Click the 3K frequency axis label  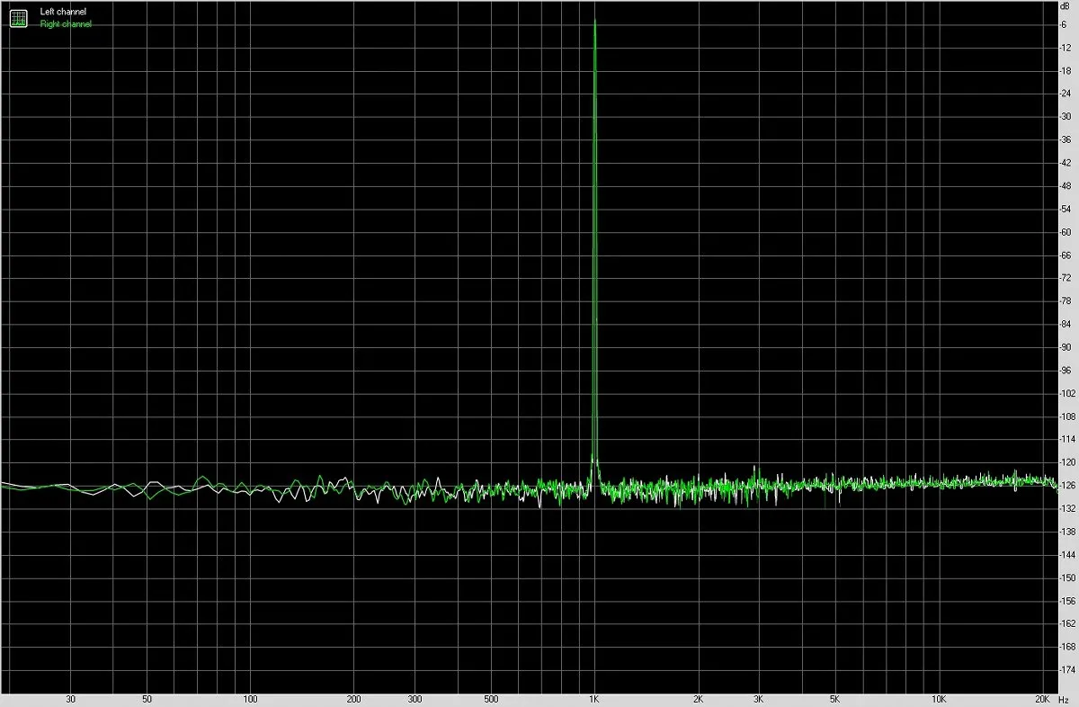[x=758, y=699]
